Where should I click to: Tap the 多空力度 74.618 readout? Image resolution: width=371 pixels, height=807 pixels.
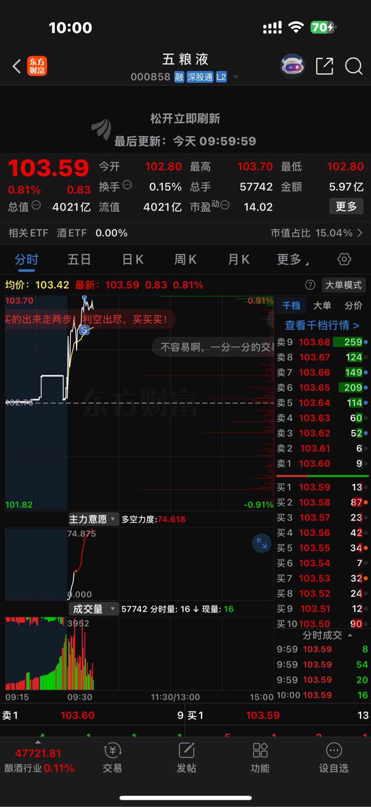(x=154, y=519)
